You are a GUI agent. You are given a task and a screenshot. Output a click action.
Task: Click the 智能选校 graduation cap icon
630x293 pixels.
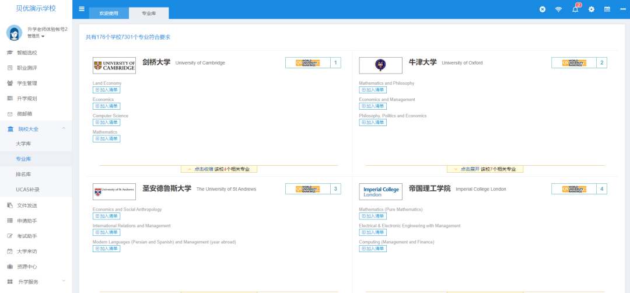[x=10, y=53]
